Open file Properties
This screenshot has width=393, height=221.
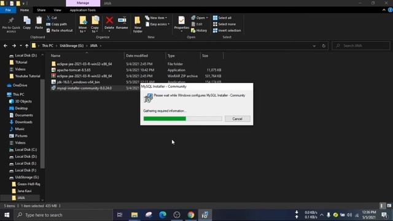[182, 24]
